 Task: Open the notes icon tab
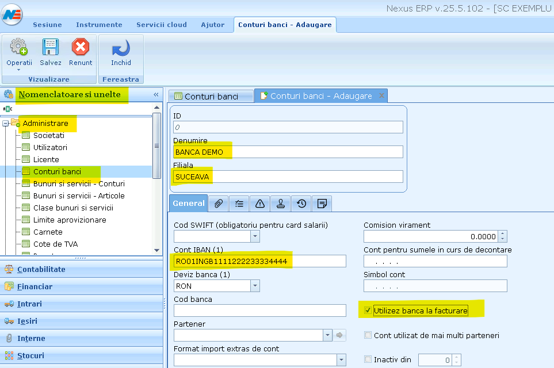(322, 204)
